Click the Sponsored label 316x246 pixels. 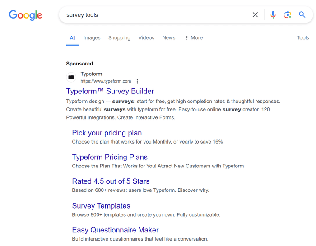coord(79,64)
